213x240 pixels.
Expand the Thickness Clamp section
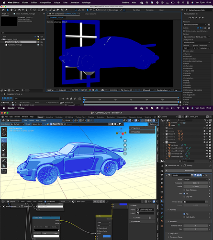pos(175,237)
